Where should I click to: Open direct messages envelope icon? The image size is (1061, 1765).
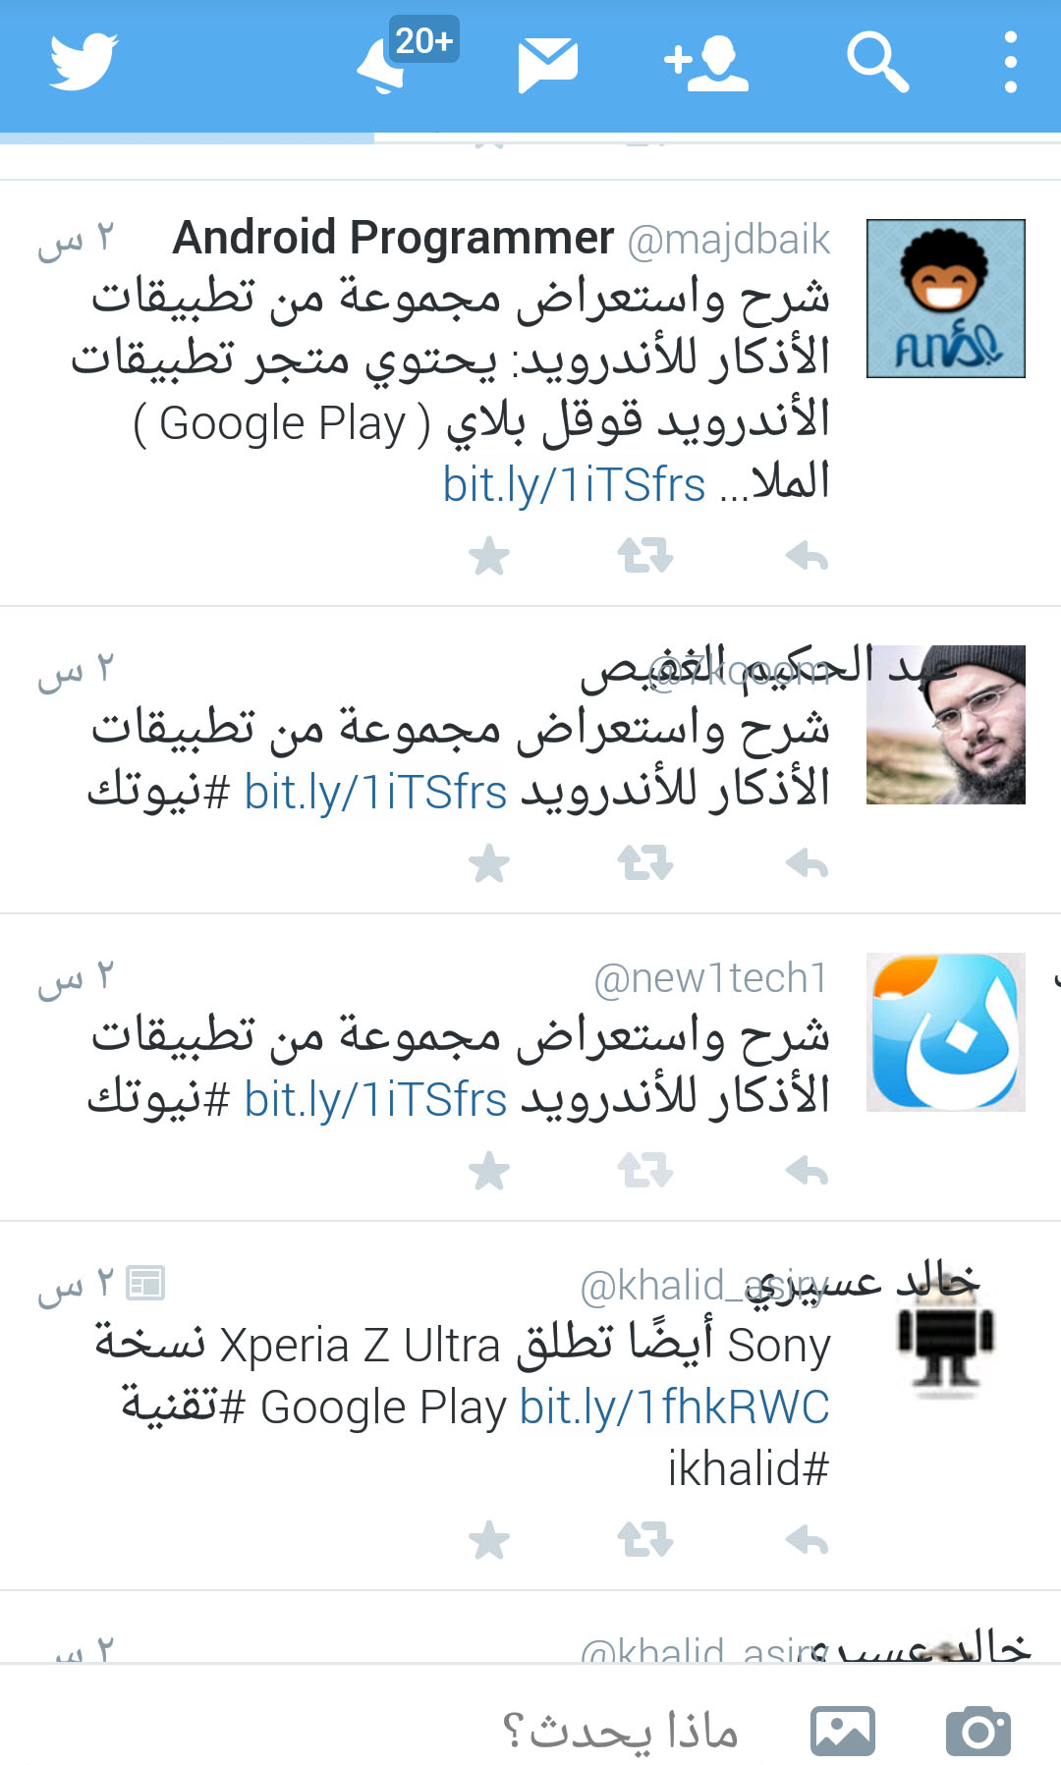click(x=547, y=65)
